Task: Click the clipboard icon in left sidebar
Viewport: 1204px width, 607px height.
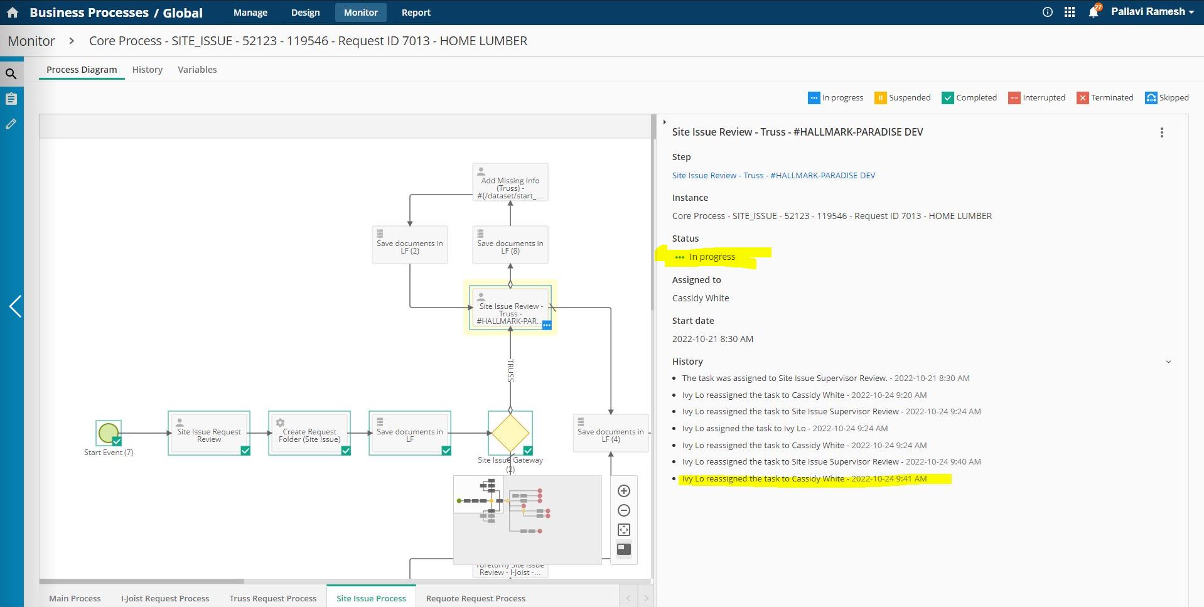Action: (11, 99)
